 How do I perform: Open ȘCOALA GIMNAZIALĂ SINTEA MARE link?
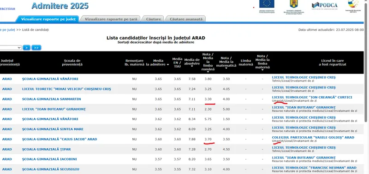coord(53,129)
